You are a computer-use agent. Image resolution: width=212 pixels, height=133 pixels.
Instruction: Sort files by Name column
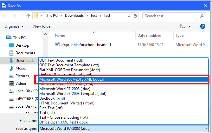[60, 36]
